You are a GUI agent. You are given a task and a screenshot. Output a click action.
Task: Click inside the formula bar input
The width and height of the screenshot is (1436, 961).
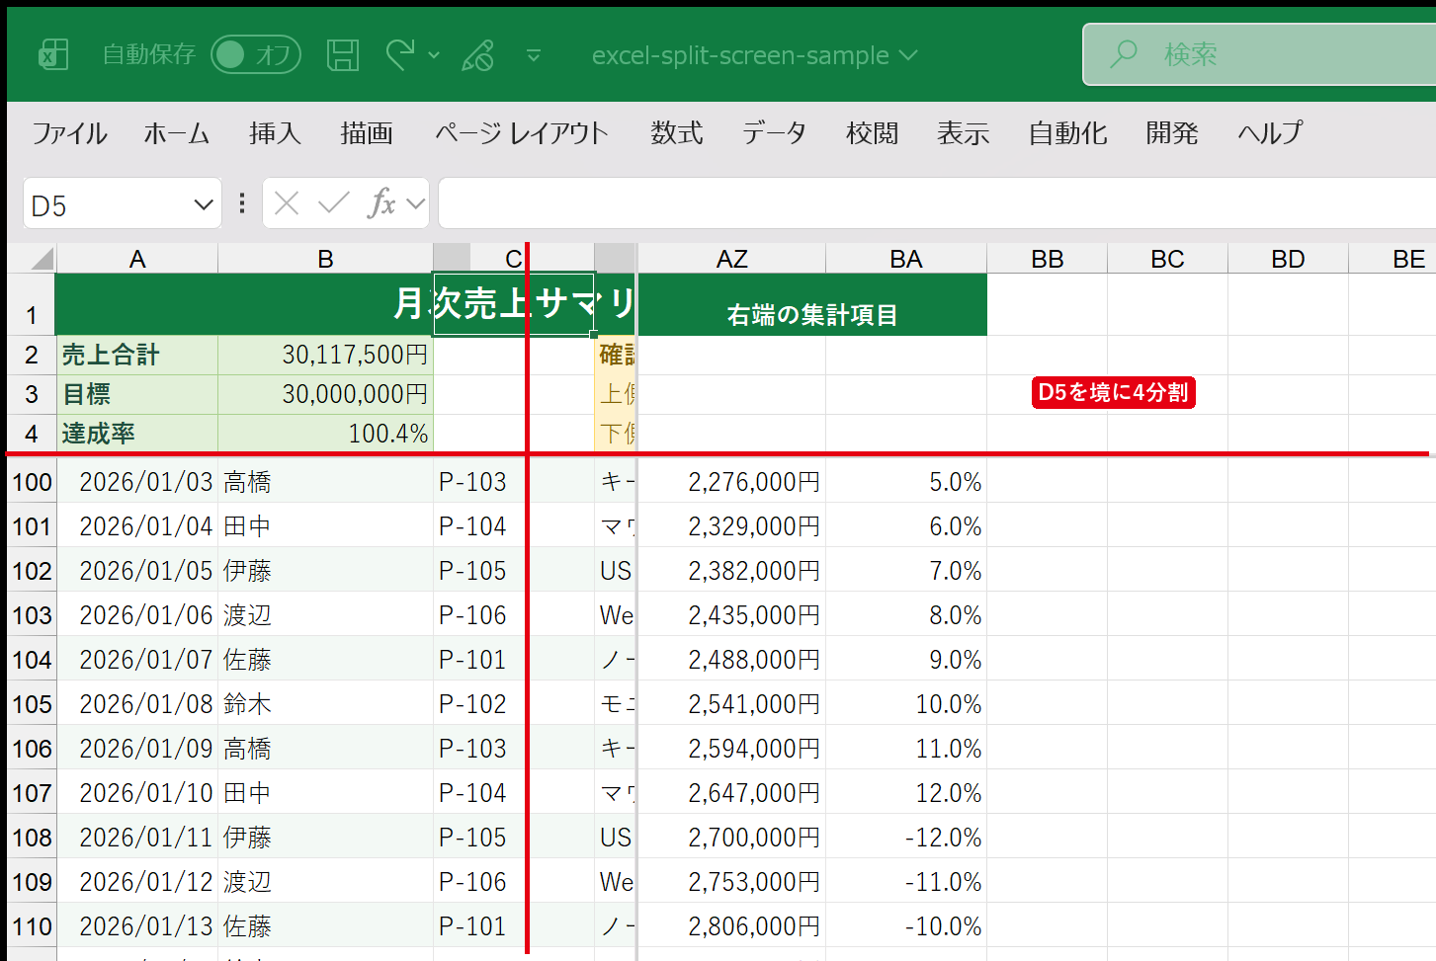click(x=937, y=203)
